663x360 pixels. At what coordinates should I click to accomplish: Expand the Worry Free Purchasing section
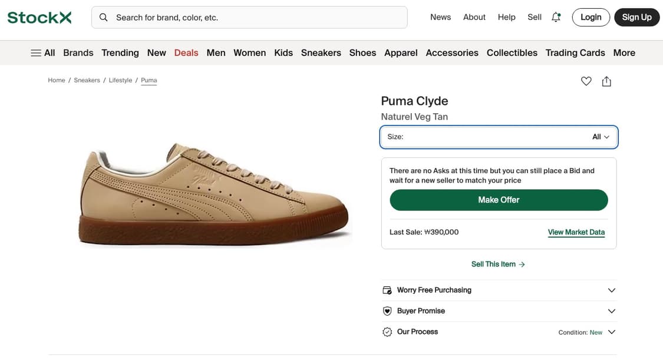(611, 290)
